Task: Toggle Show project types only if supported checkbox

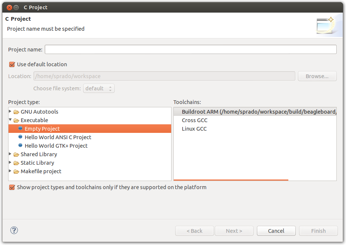Action: [x=12, y=187]
